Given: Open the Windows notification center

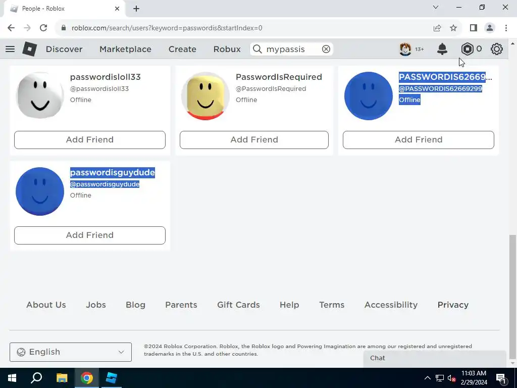Looking at the screenshot, I should (501, 378).
